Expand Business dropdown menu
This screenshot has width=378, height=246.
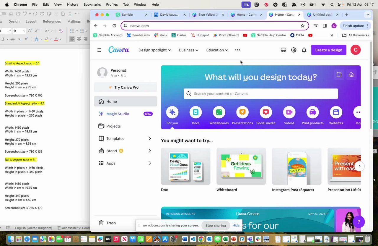[188, 50]
